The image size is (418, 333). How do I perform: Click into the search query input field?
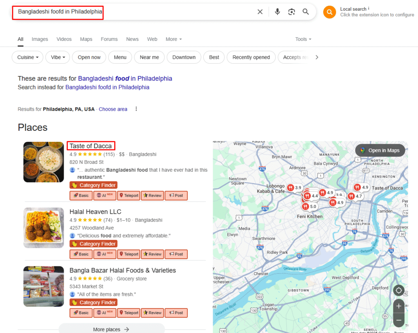[133, 12]
